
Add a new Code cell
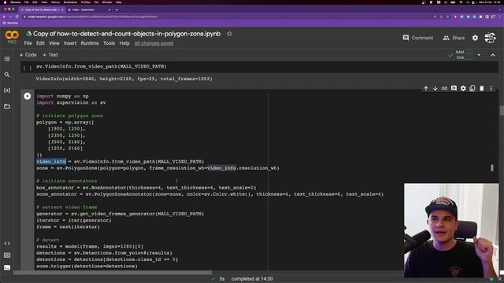pyautogui.click(x=28, y=55)
